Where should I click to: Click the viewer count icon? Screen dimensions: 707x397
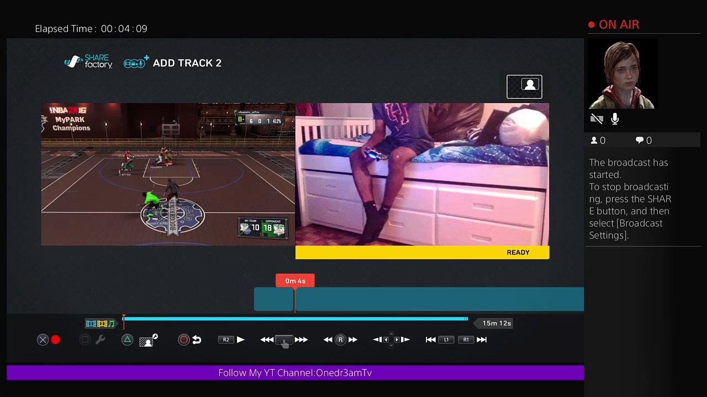click(x=594, y=141)
